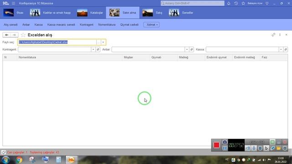Viewport: 292px width, 164px height.
Task: Click the Kontragent input field
Action: [x=54, y=50]
